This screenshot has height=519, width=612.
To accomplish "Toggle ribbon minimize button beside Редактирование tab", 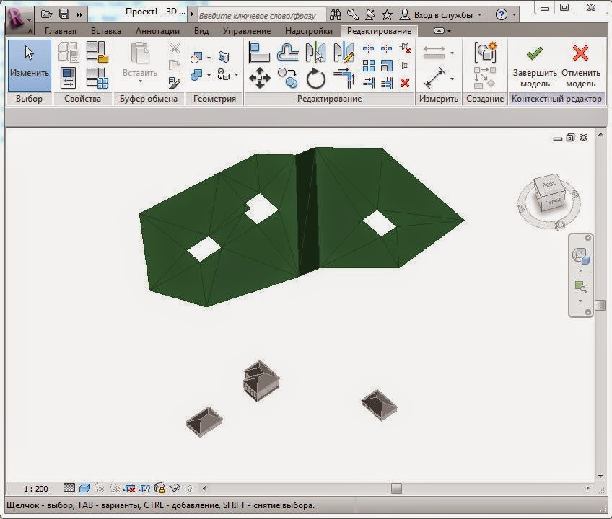I will coord(440,31).
